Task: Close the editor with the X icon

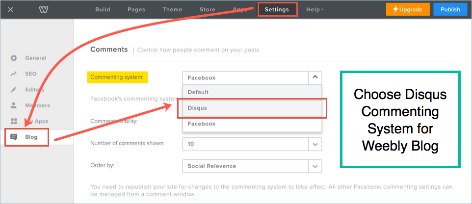Action: pos(11,9)
